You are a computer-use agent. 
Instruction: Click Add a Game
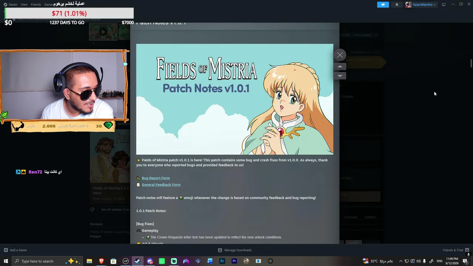point(15,250)
